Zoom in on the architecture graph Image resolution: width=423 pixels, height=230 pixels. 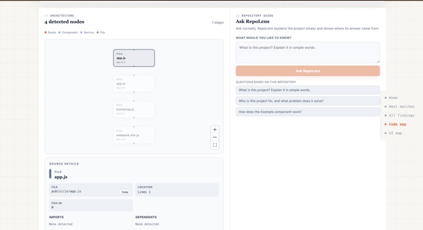click(215, 130)
